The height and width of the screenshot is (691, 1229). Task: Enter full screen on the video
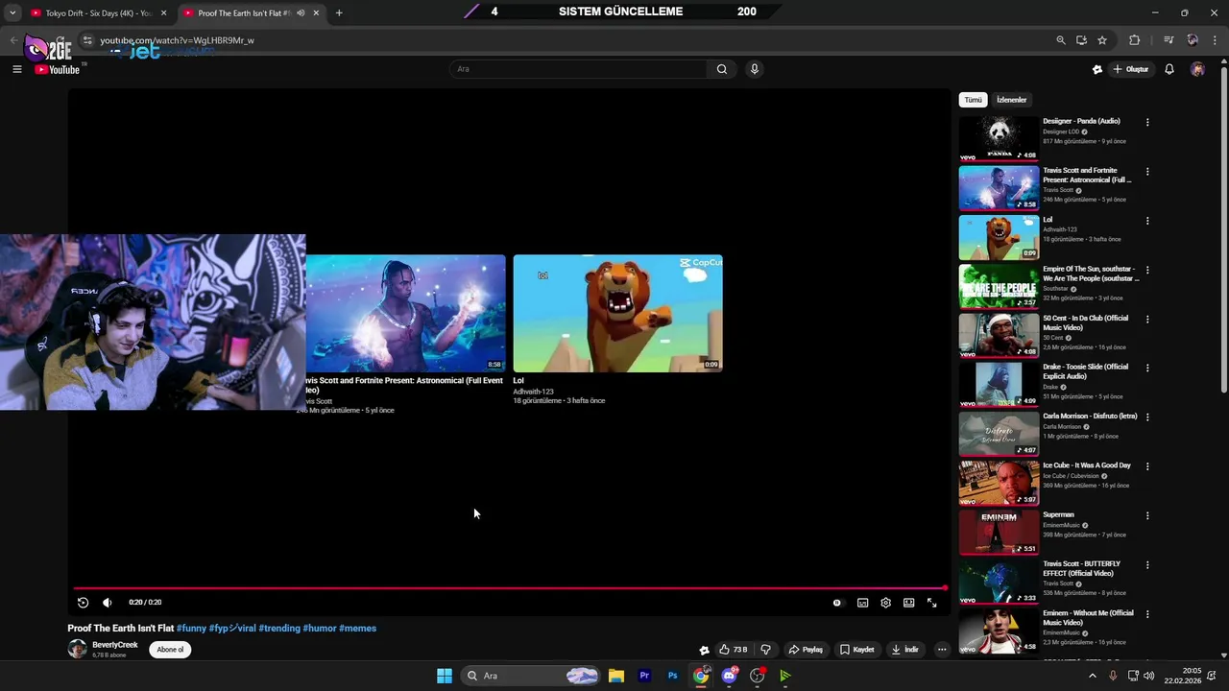(931, 603)
